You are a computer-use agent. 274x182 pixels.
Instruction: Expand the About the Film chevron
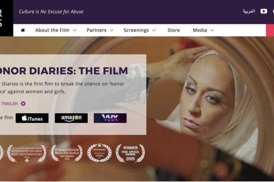(x=75, y=30)
